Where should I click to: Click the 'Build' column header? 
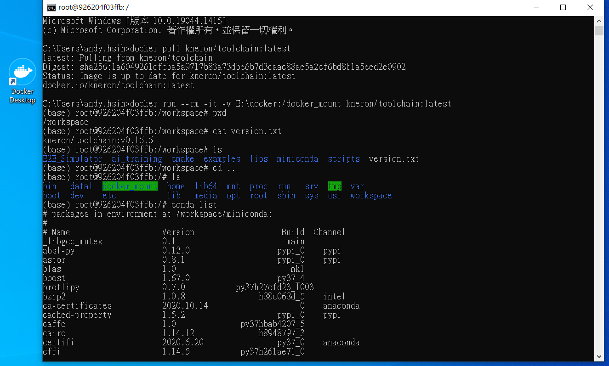[293, 232]
